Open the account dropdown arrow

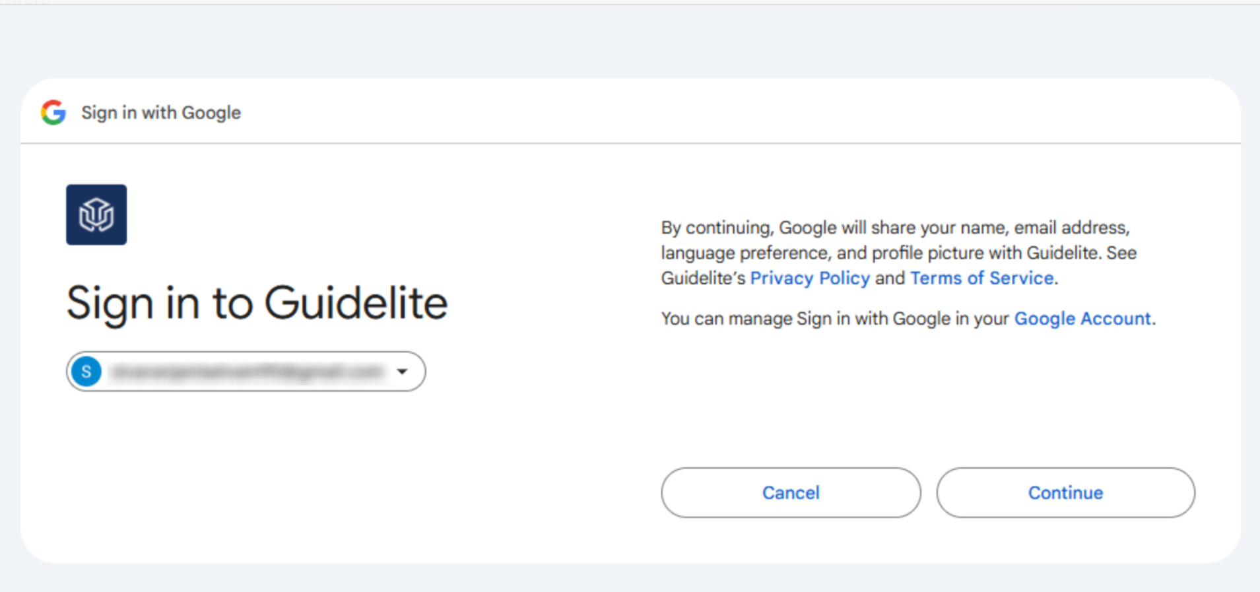point(402,372)
